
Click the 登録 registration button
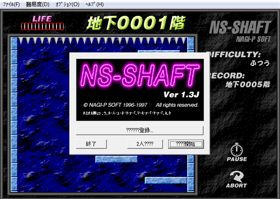pyautogui.click(x=140, y=131)
